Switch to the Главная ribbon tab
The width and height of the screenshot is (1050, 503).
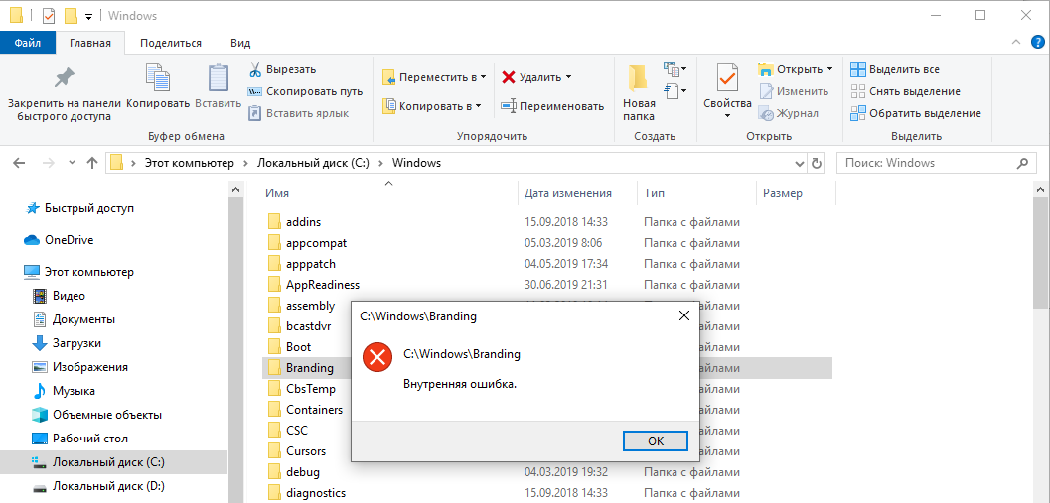(90, 43)
